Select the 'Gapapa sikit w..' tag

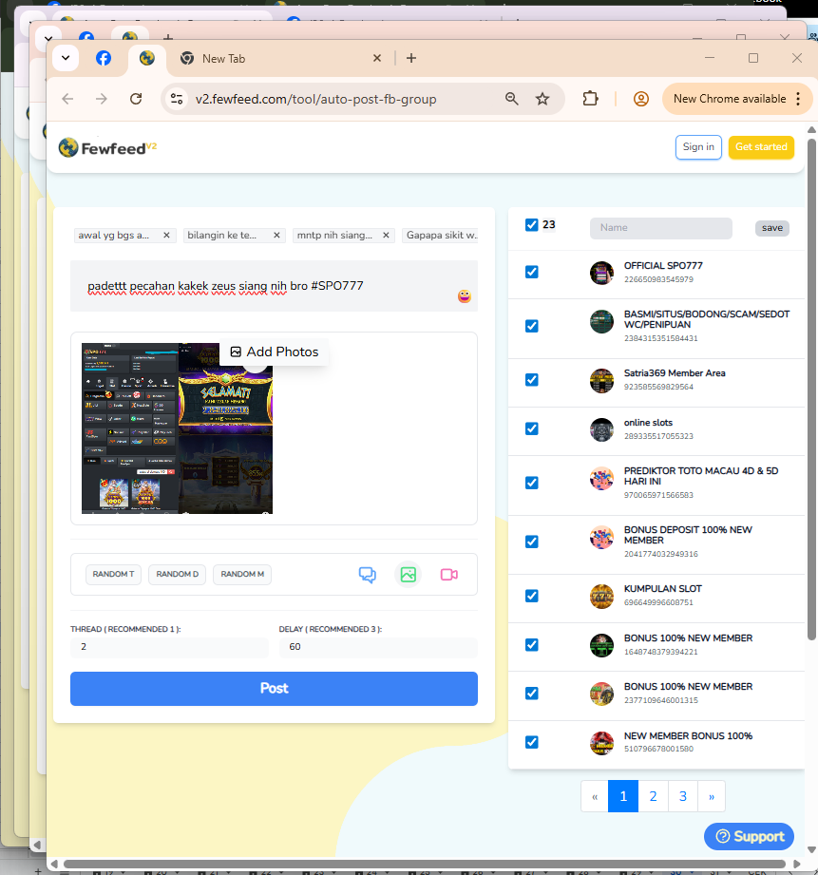coord(441,236)
